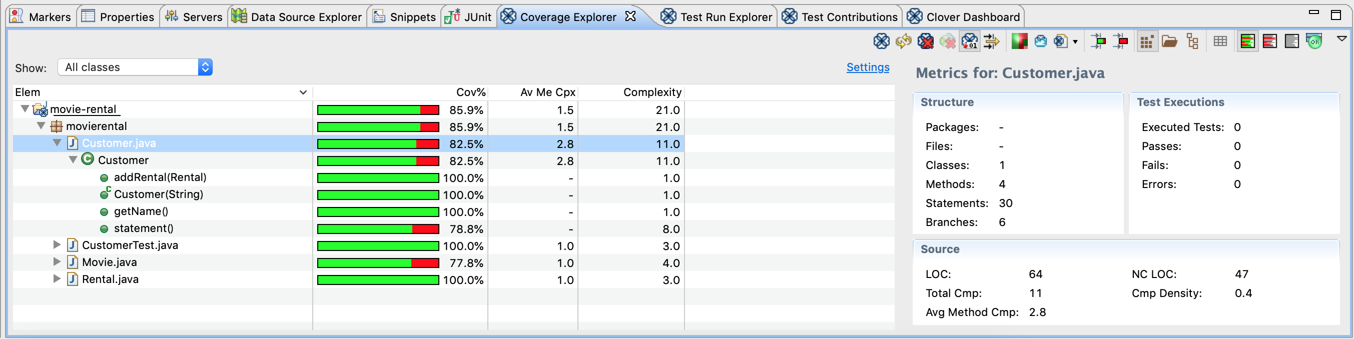The image size is (1354, 339).
Task: Click the Settings link
Action: coord(868,67)
